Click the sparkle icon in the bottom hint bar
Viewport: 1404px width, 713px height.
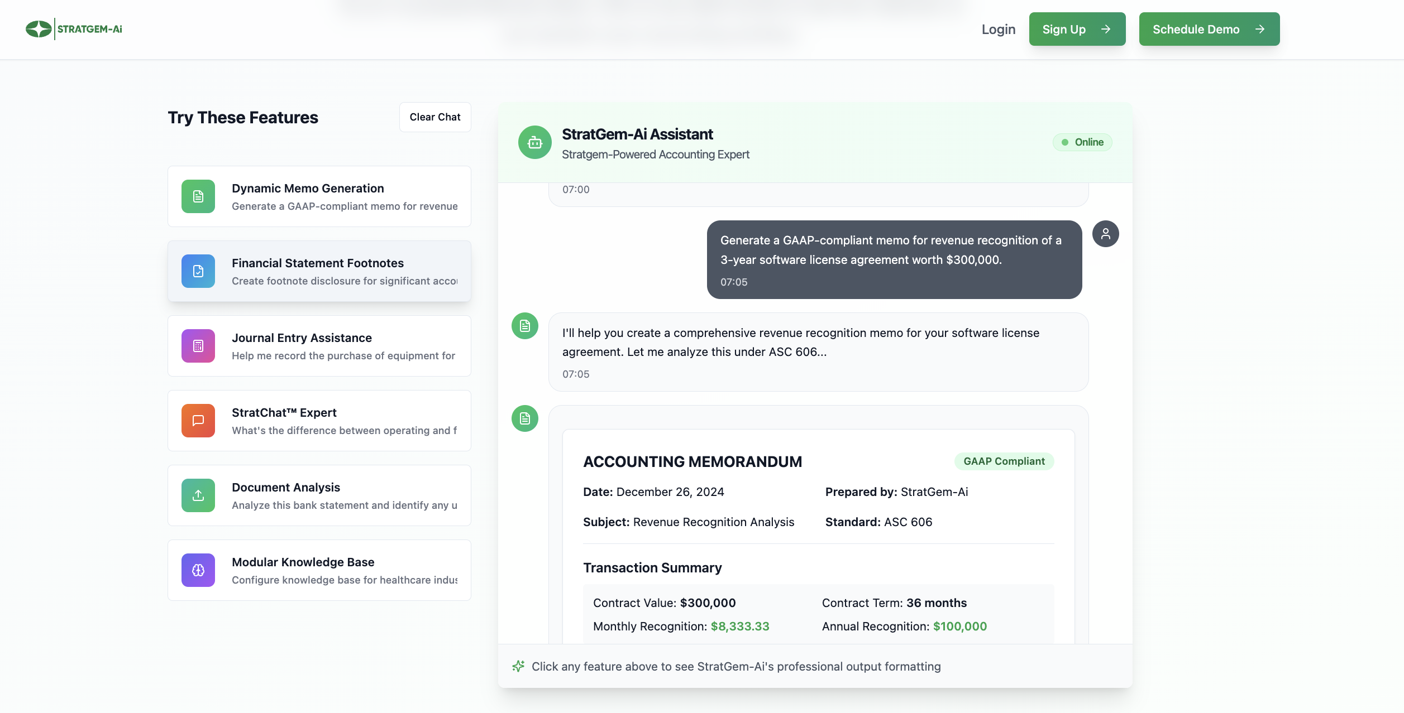click(x=518, y=666)
